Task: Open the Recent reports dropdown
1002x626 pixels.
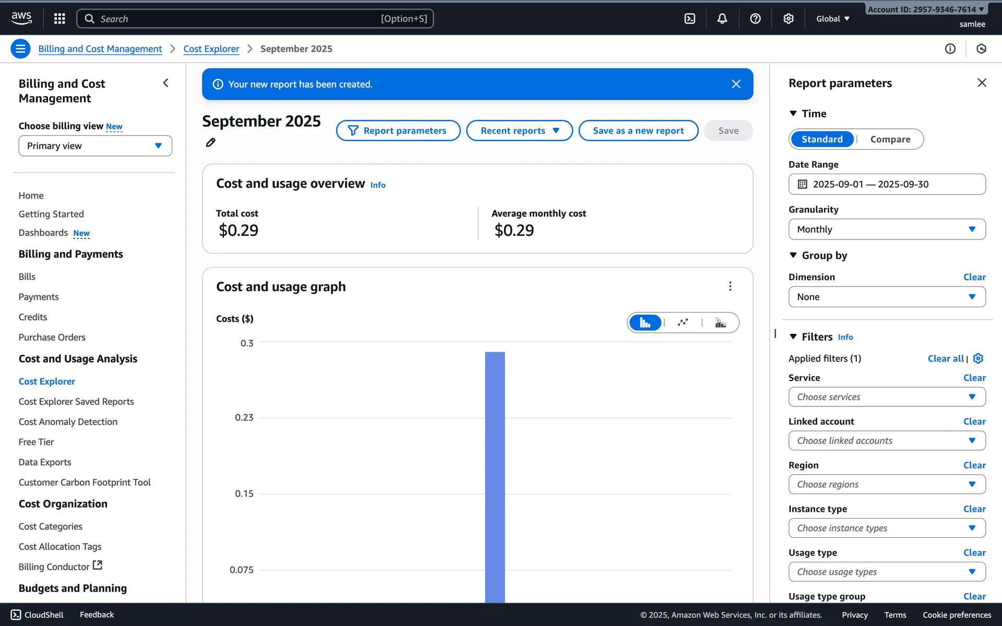Action: [519, 131]
